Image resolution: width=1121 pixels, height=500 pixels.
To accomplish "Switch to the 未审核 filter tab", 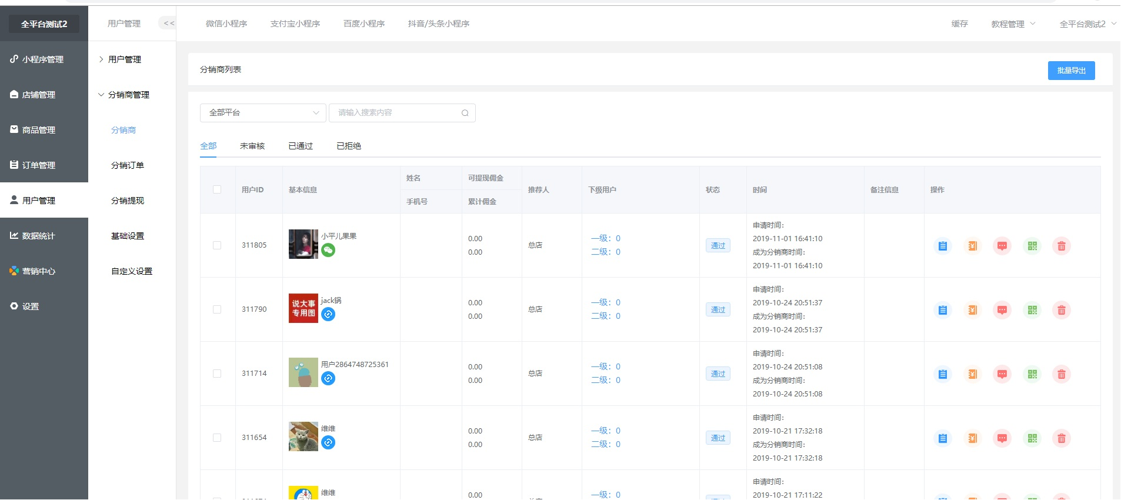I will [252, 146].
